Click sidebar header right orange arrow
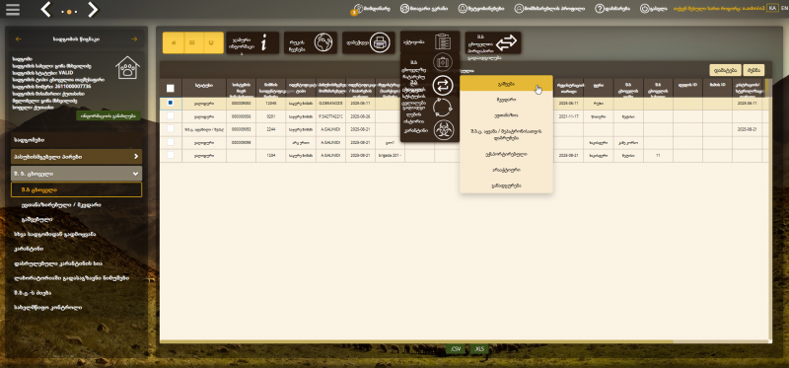789x368 pixels. coord(134,38)
